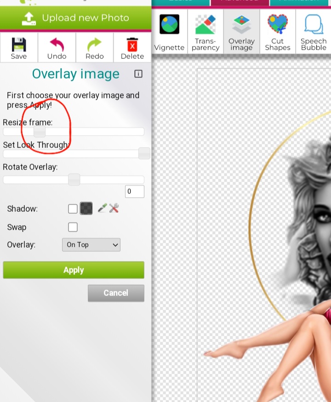Open the shadow color swatch

pyautogui.click(x=86, y=209)
